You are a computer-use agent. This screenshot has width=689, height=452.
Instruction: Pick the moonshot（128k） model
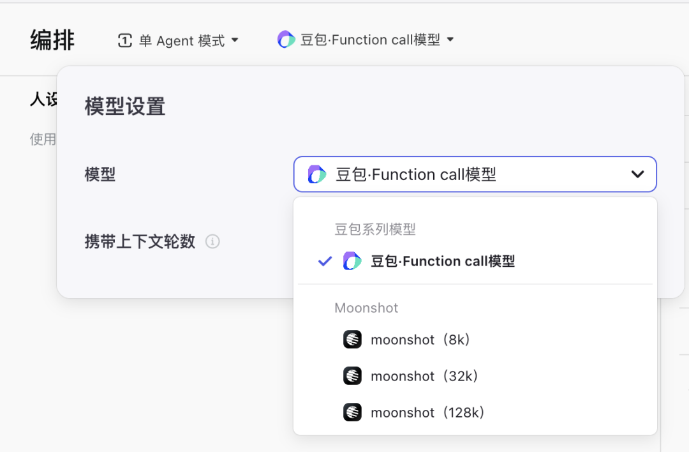pyautogui.click(x=428, y=412)
